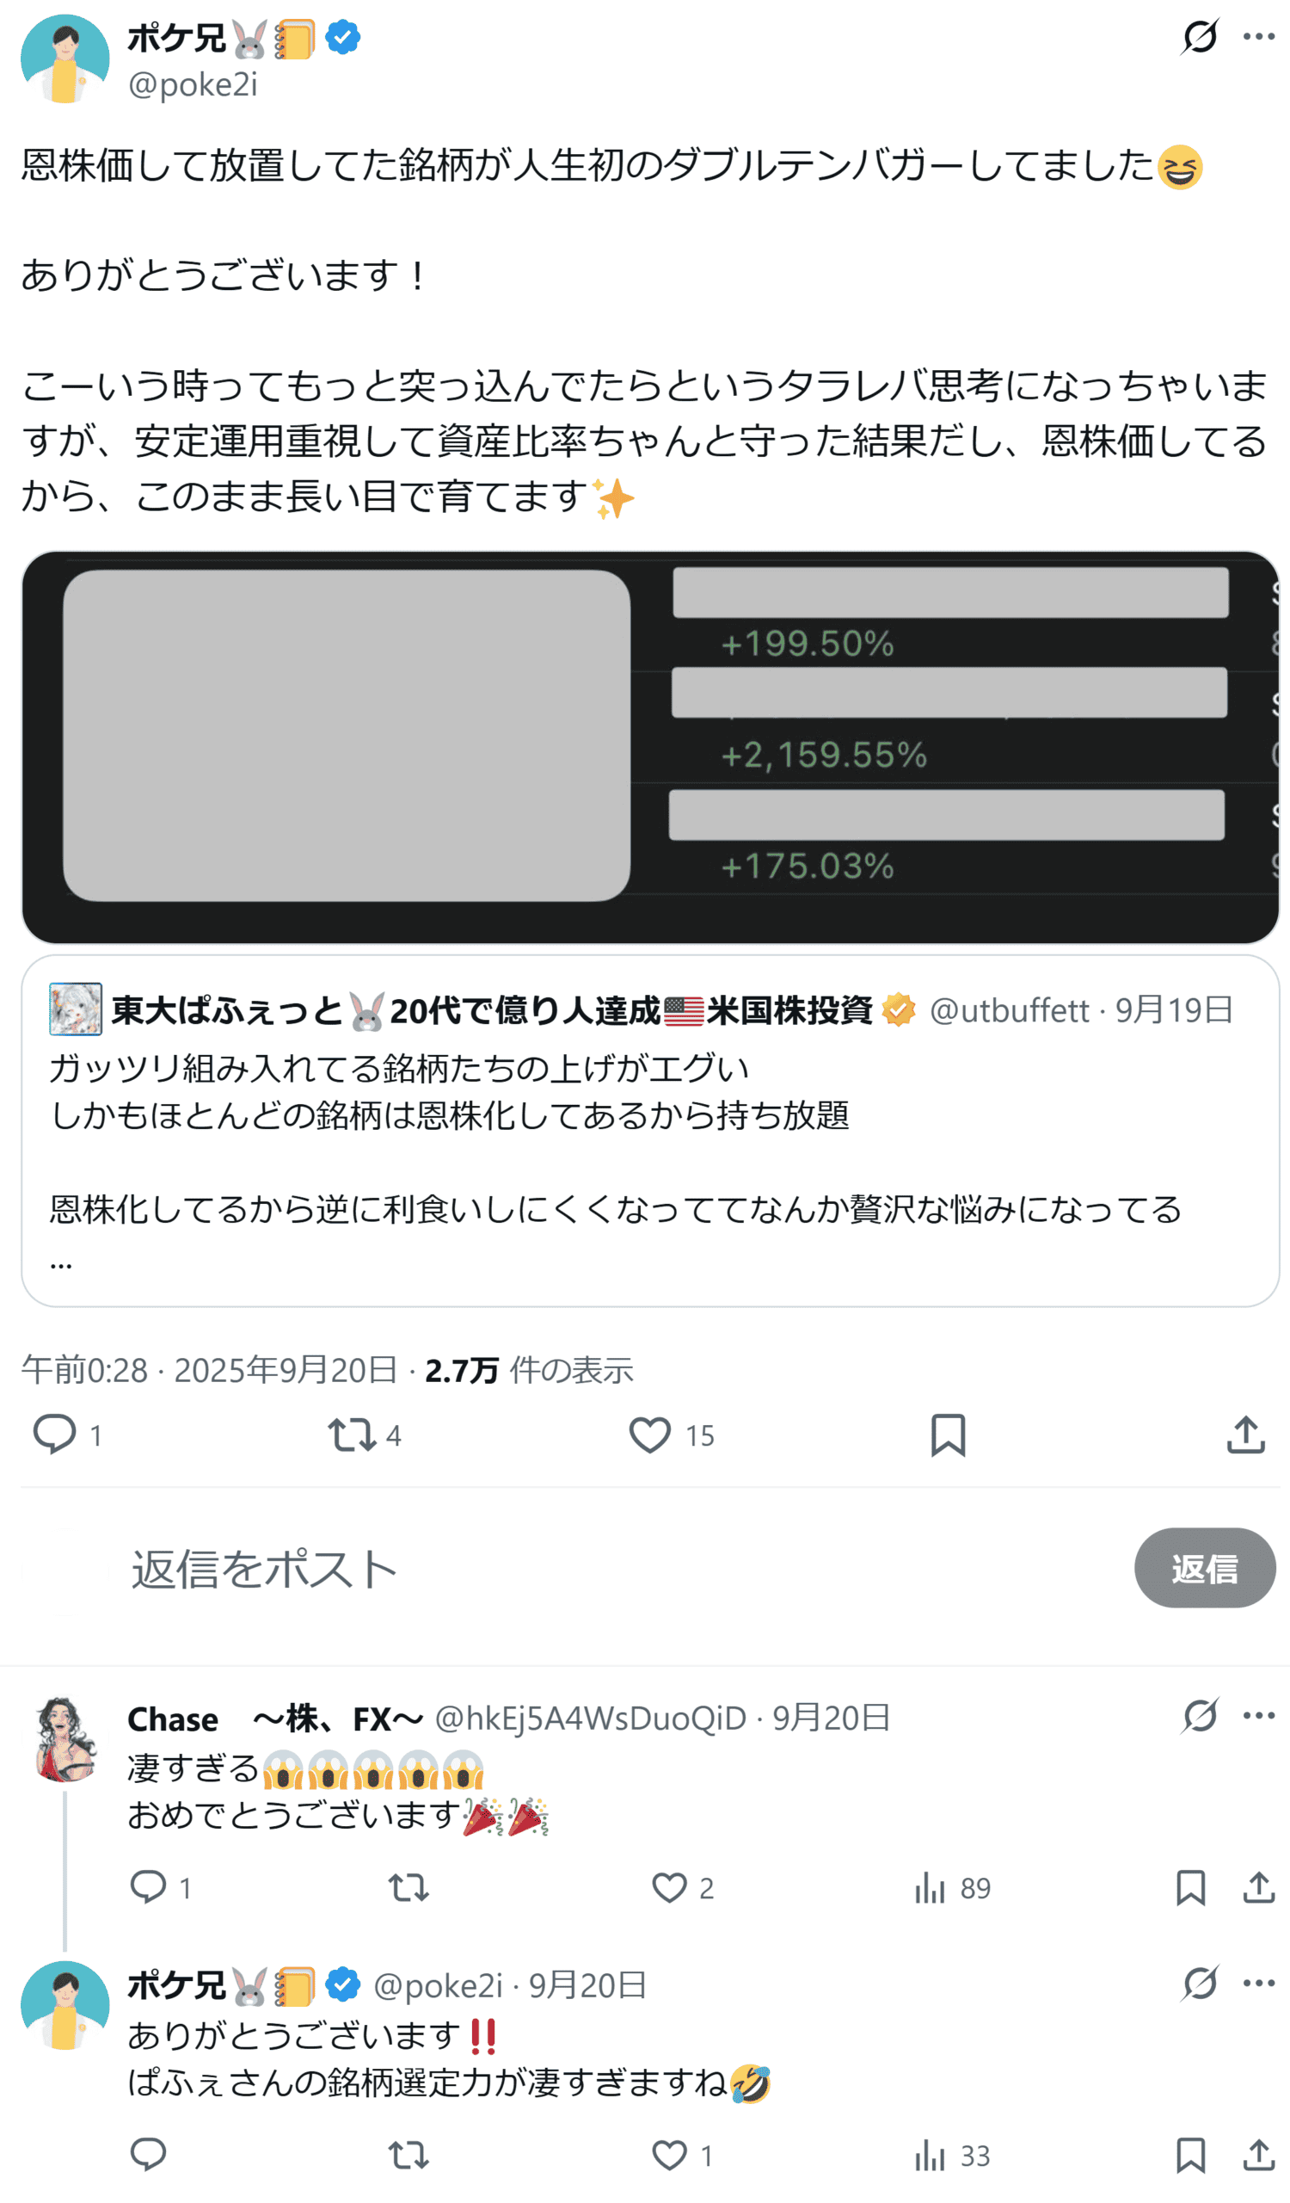Open the portfolio gains screenshot image
Image resolution: width=1290 pixels, height=2203 pixels.
pos(651,748)
